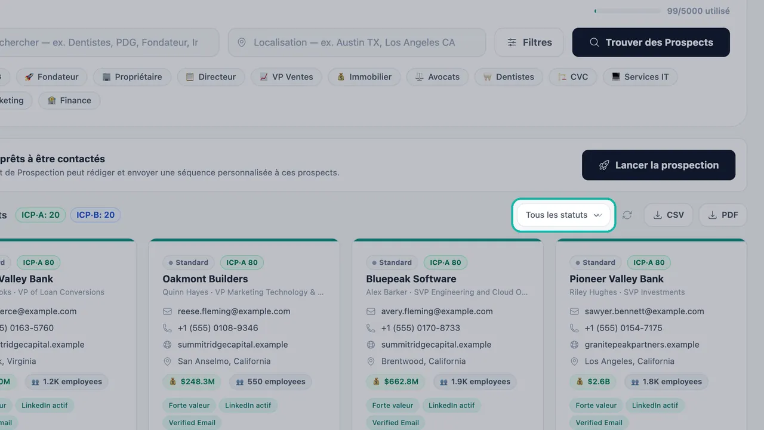
Task: Select the Dentistes filter chip
Action: click(509, 77)
